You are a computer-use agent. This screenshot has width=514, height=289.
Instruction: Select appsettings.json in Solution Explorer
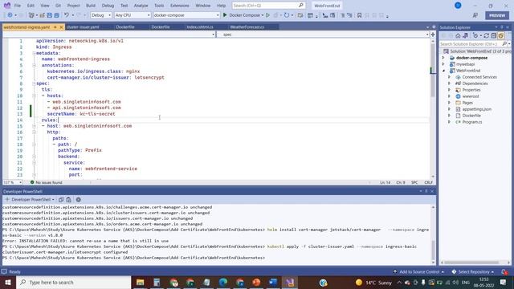(x=476, y=109)
